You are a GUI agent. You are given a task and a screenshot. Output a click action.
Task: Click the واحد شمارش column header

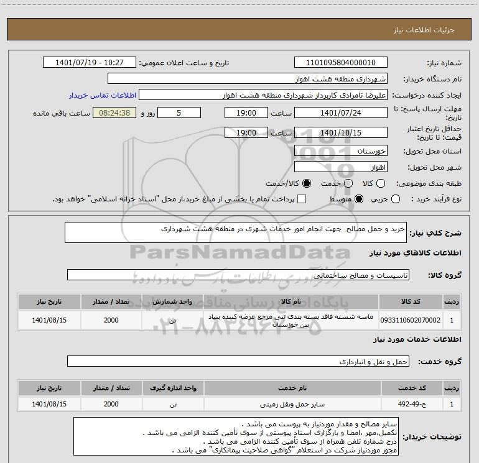172,301
